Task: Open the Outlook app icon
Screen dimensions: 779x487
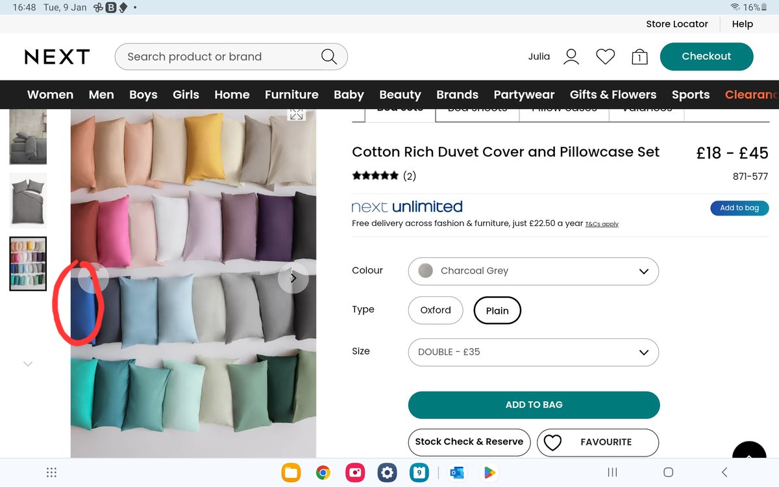Action: coord(457,472)
